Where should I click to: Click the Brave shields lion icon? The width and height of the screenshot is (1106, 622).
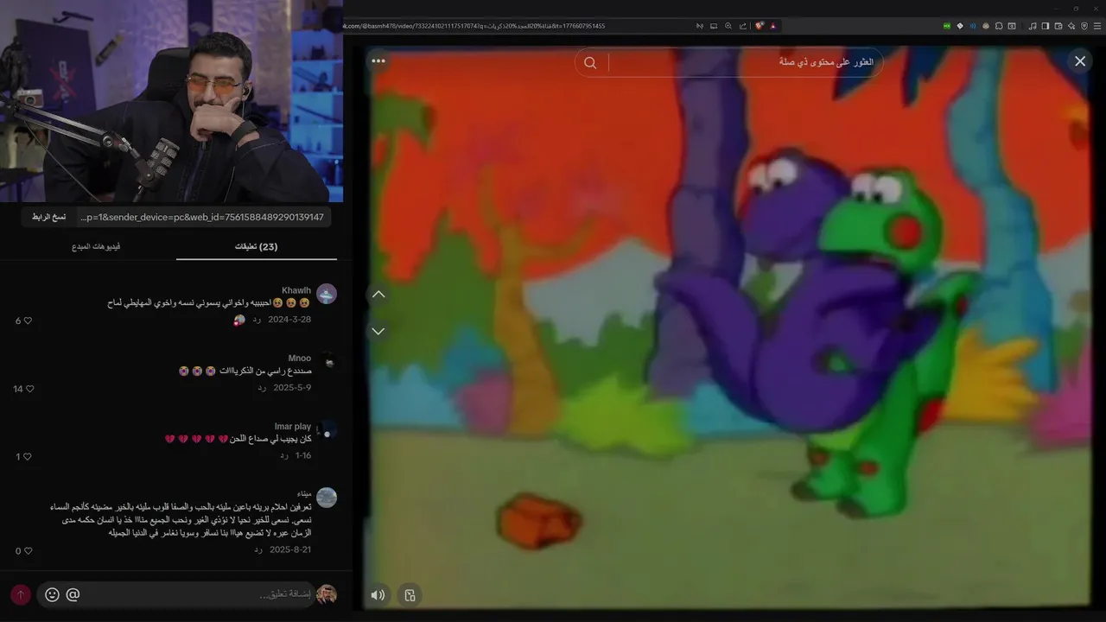pyautogui.click(x=760, y=26)
